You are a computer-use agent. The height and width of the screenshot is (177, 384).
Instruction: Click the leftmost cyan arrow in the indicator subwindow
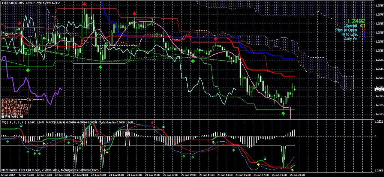click(21, 127)
